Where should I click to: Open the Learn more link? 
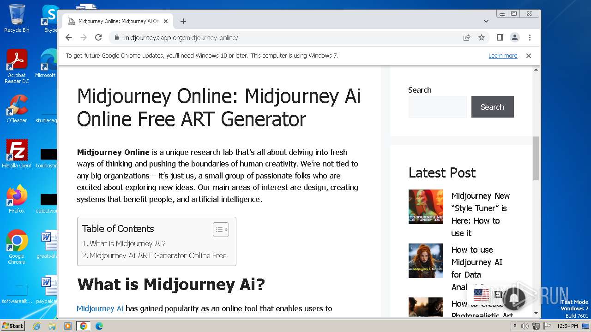point(503,56)
